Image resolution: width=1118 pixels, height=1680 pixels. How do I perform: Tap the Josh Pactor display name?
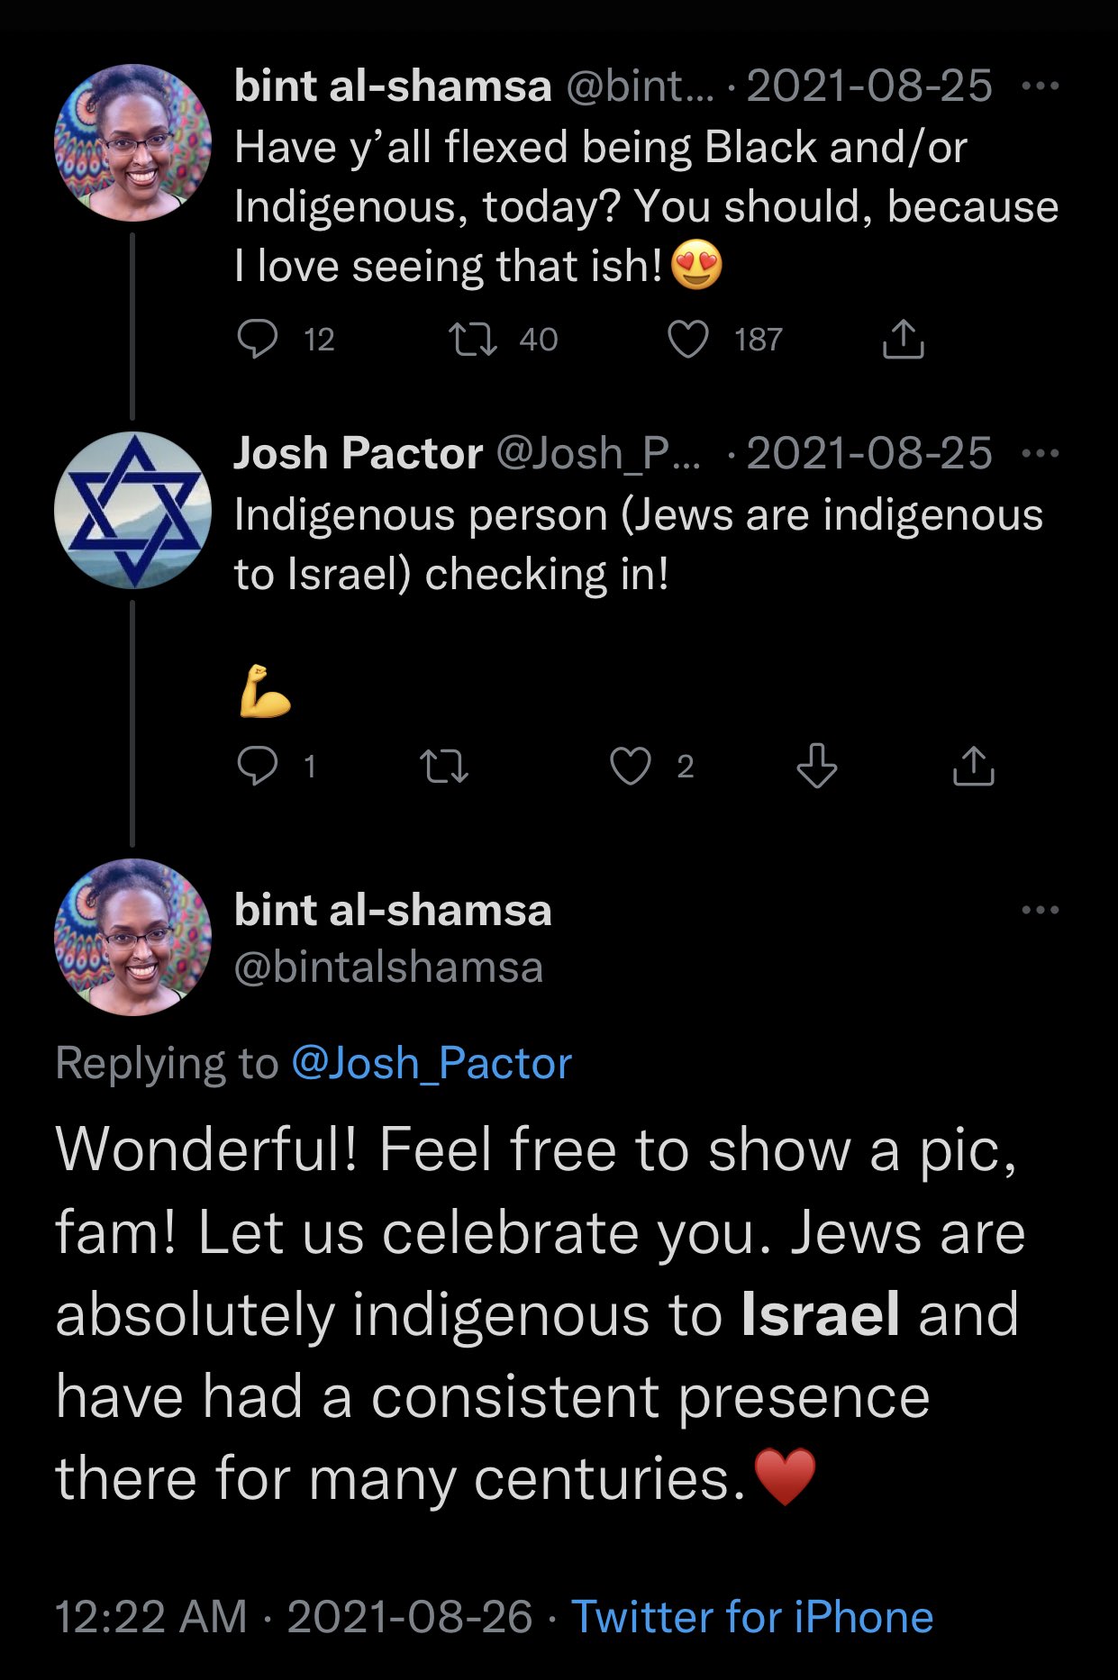[x=358, y=453]
